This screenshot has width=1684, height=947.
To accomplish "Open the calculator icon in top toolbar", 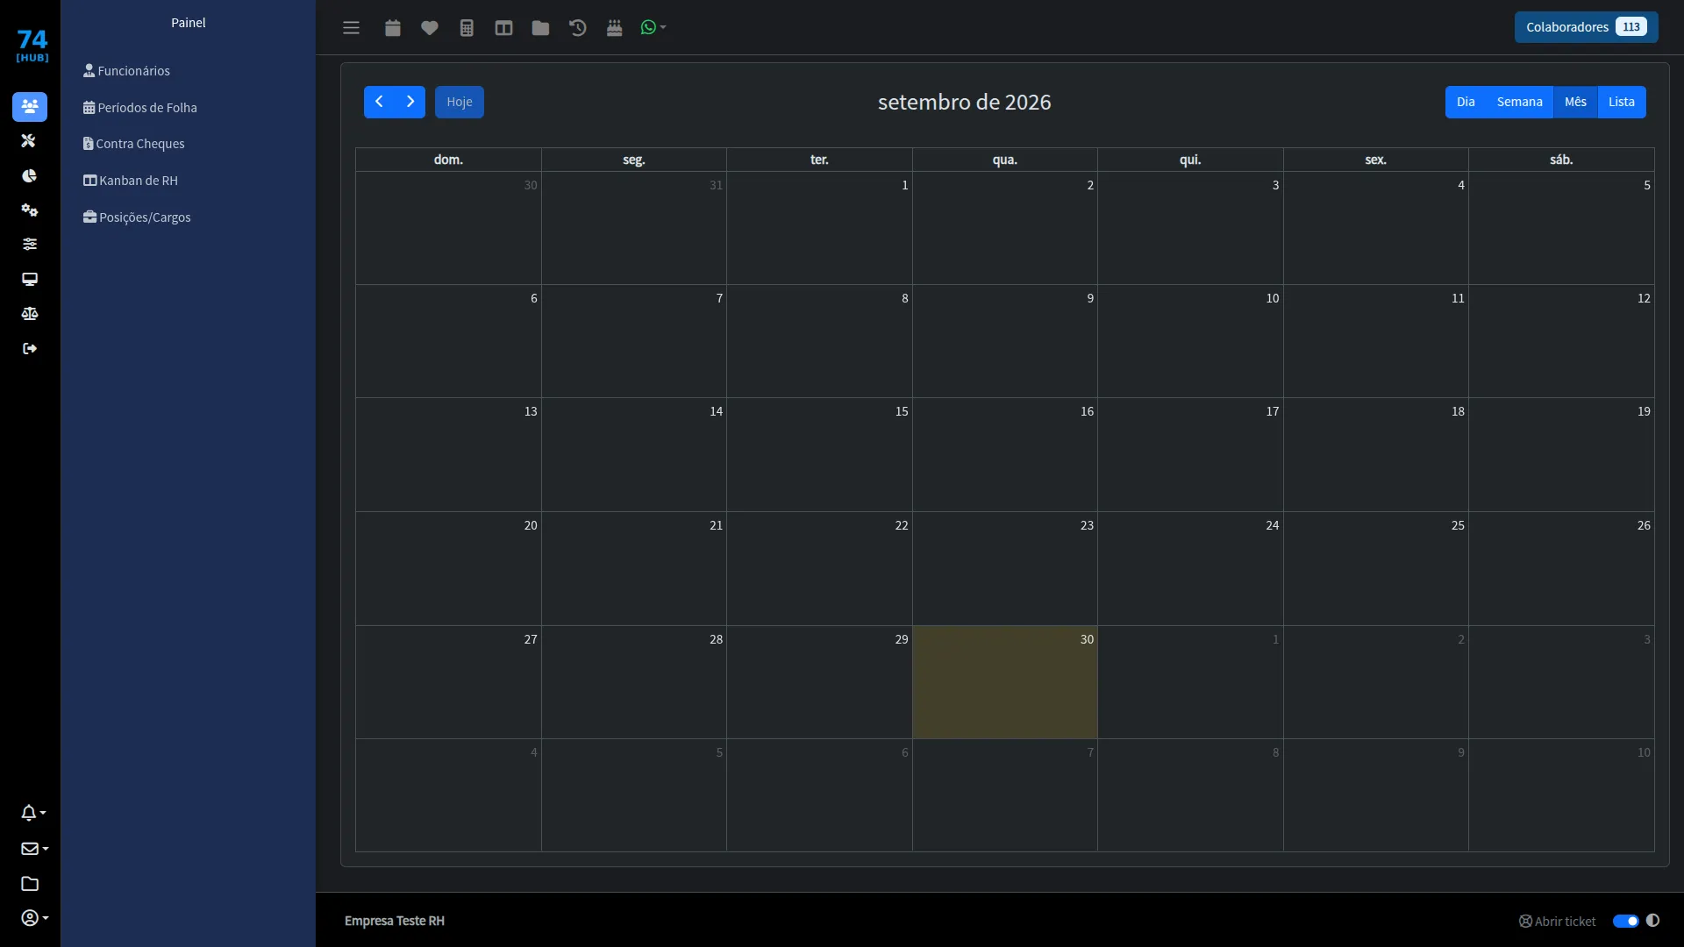I will coord(467,28).
